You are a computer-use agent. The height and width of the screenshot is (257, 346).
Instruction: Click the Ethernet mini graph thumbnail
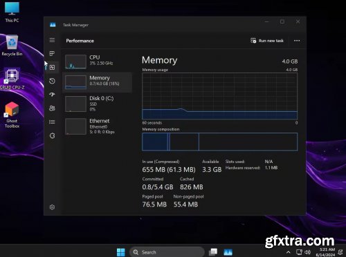point(75,126)
